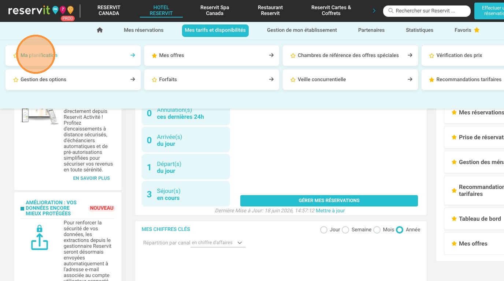Click arrow on Gestion des options card
The width and height of the screenshot is (504, 281).
tap(133, 79)
